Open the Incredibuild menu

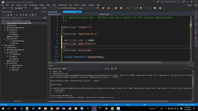(x=33, y=5)
